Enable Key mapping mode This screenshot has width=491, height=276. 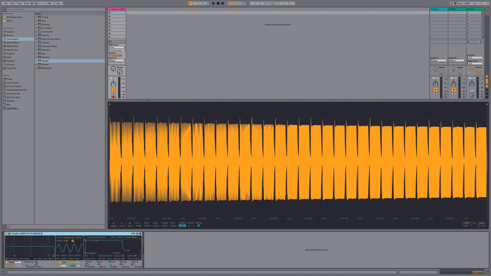coord(459,3)
